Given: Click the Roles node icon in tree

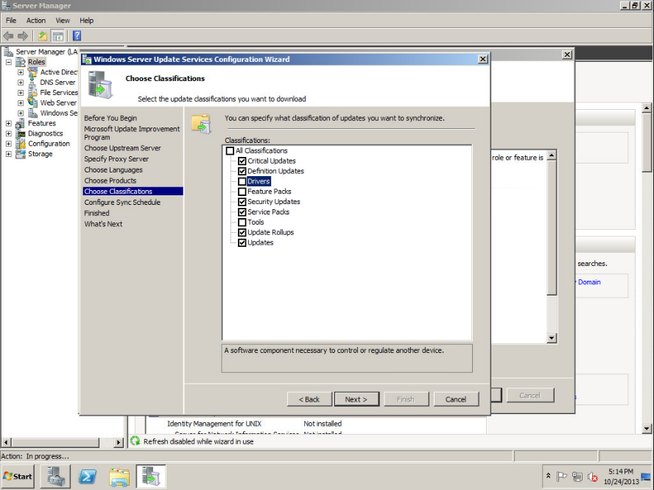Looking at the screenshot, I should 21,62.
